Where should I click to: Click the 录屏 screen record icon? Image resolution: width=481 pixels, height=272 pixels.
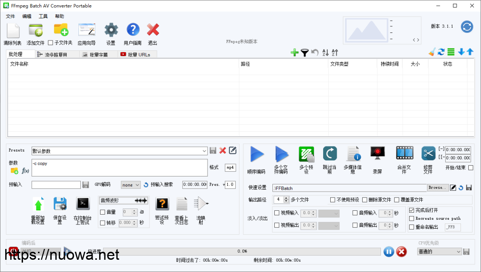tap(378, 153)
